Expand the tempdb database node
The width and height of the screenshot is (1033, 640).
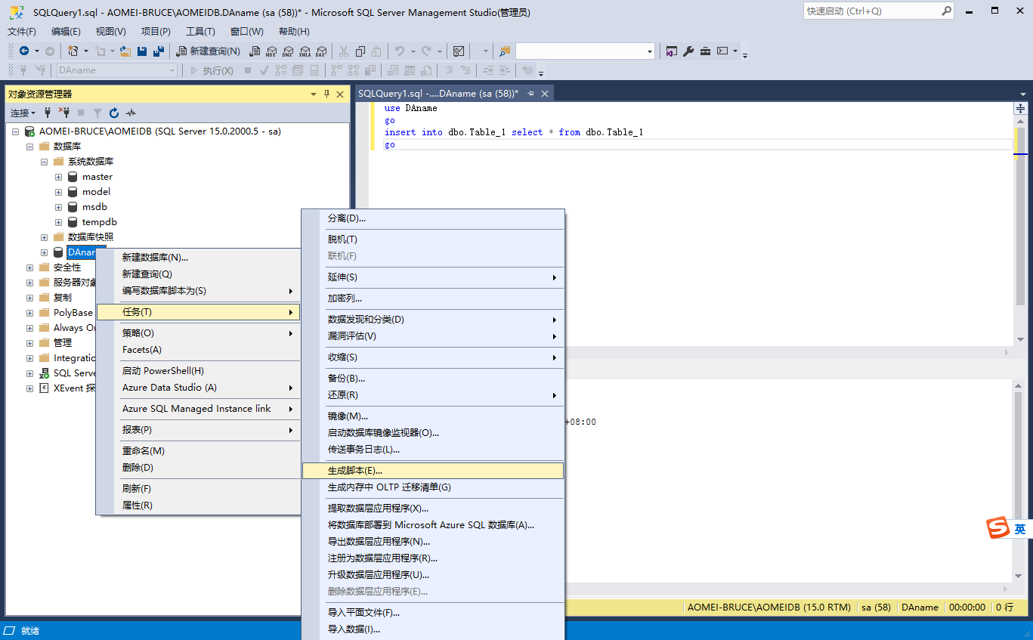pos(59,222)
